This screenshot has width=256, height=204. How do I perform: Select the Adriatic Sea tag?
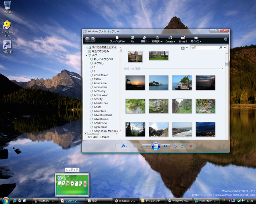click(x=101, y=103)
